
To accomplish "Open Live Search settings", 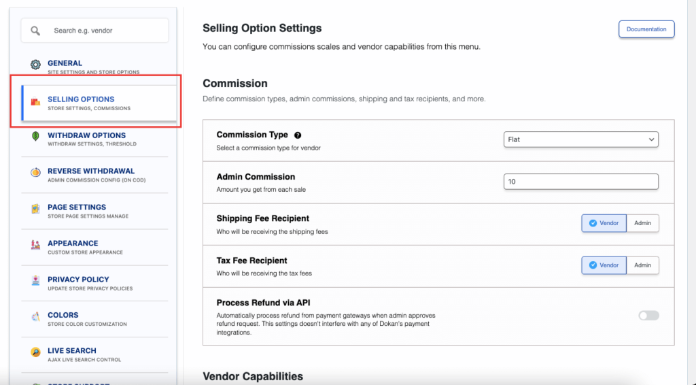I will click(x=94, y=354).
